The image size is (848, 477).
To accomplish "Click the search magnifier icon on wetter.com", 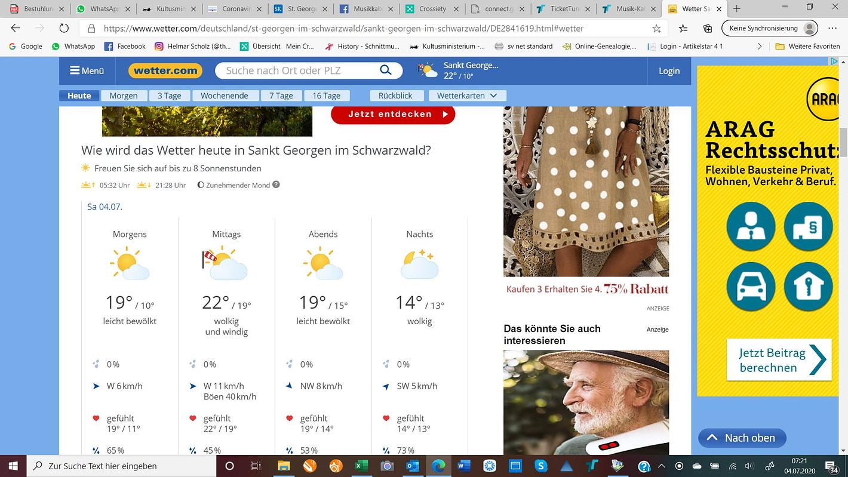I will click(x=386, y=70).
